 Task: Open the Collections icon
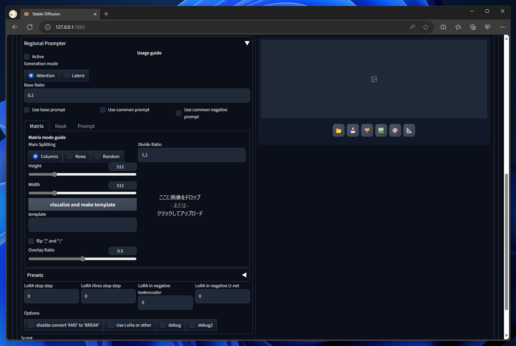473,27
